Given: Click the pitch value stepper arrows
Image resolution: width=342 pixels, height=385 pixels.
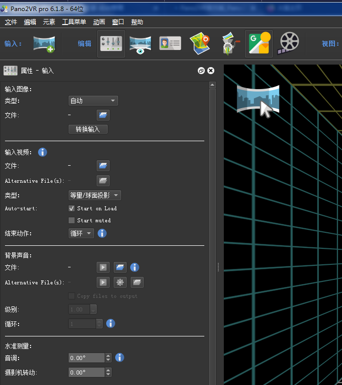Looking at the screenshot, I should click(108, 357).
